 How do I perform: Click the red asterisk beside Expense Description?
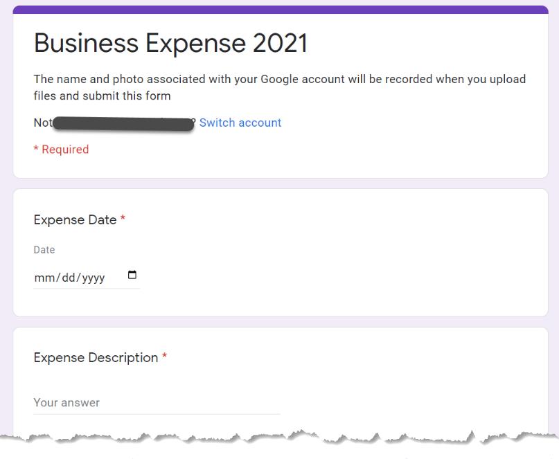165,357
